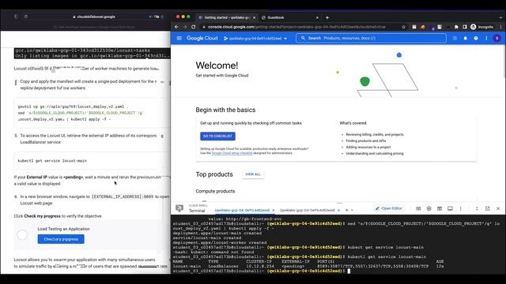The height and width of the screenshot is (284, 506).
Task: Open the project selector dropdown
Action: click(255, 39)
